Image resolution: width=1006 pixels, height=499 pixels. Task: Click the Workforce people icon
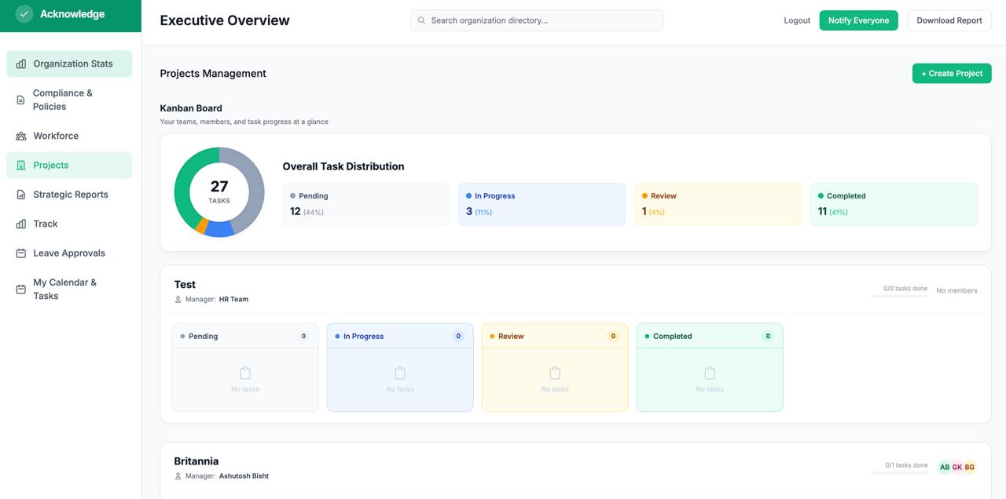coord(21,137)
